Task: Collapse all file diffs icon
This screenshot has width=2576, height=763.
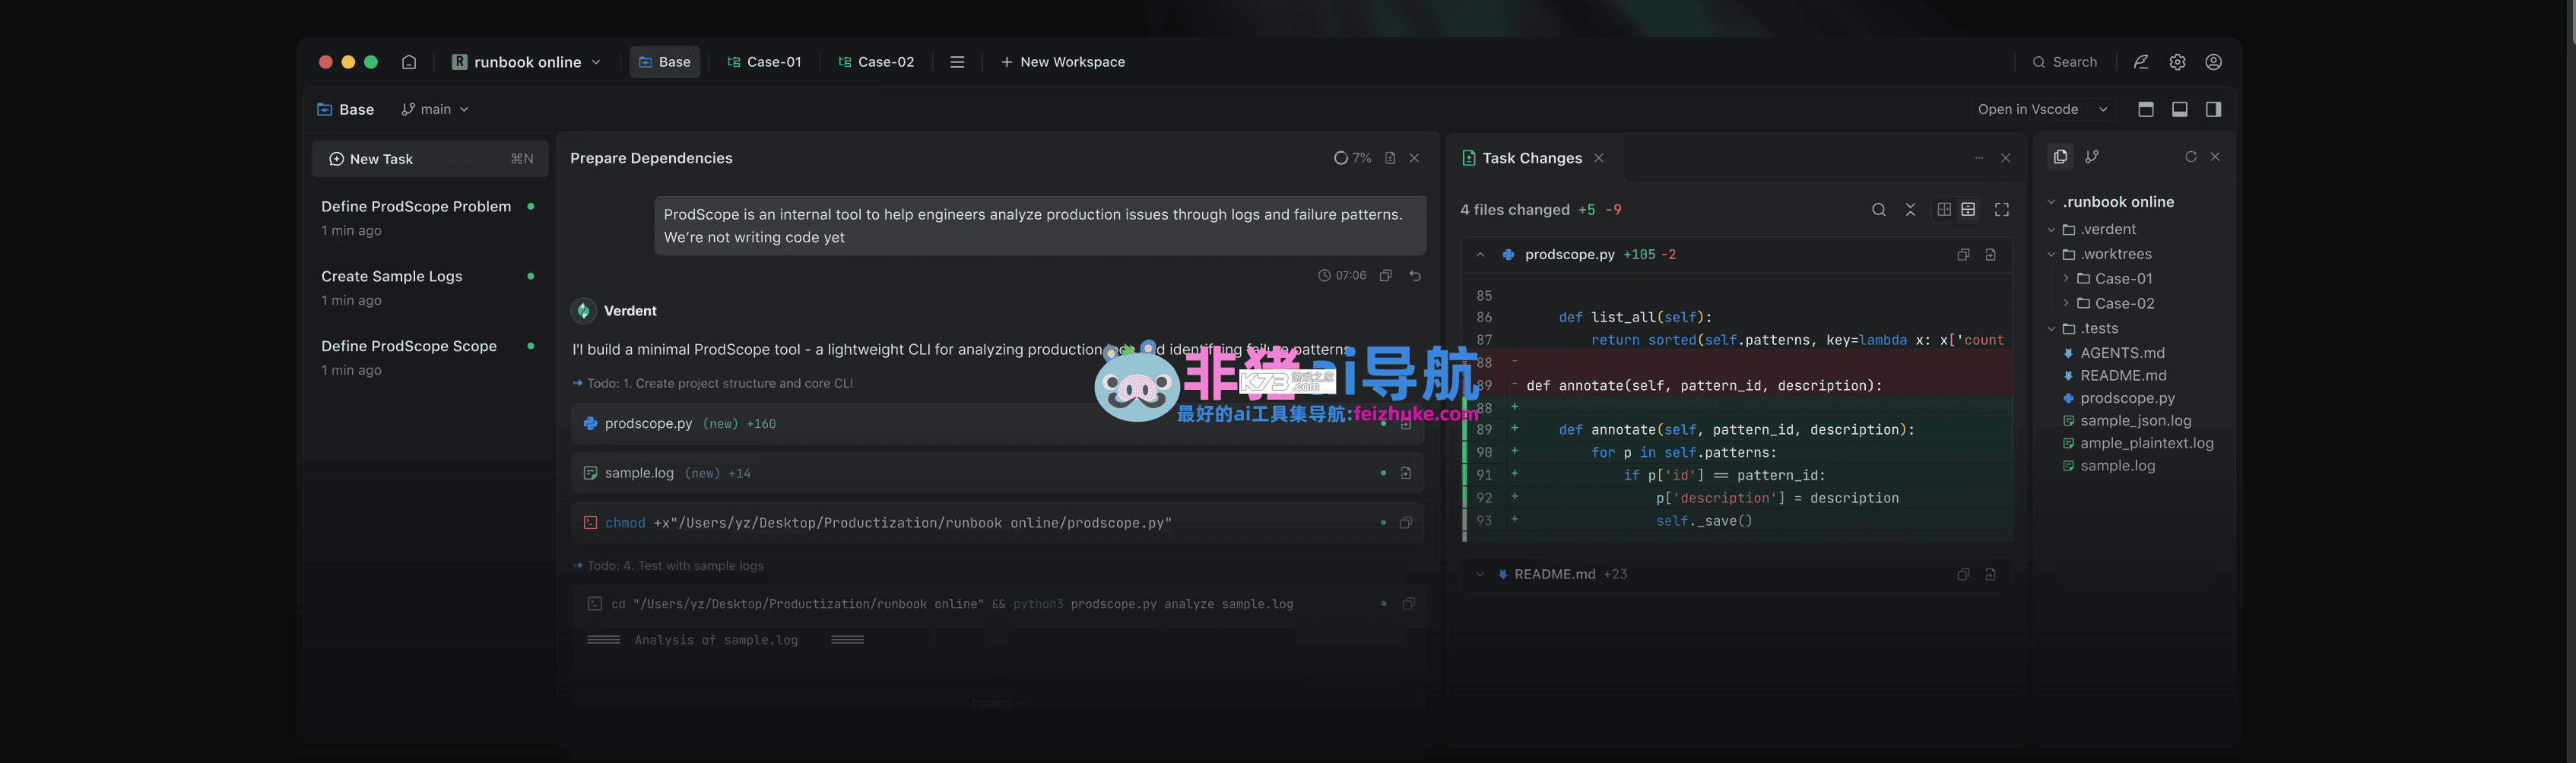Action: pos(1911,210)
